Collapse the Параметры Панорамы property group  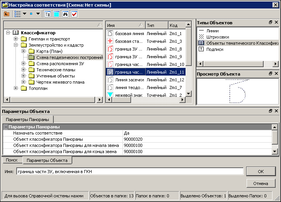click(6, 127)
